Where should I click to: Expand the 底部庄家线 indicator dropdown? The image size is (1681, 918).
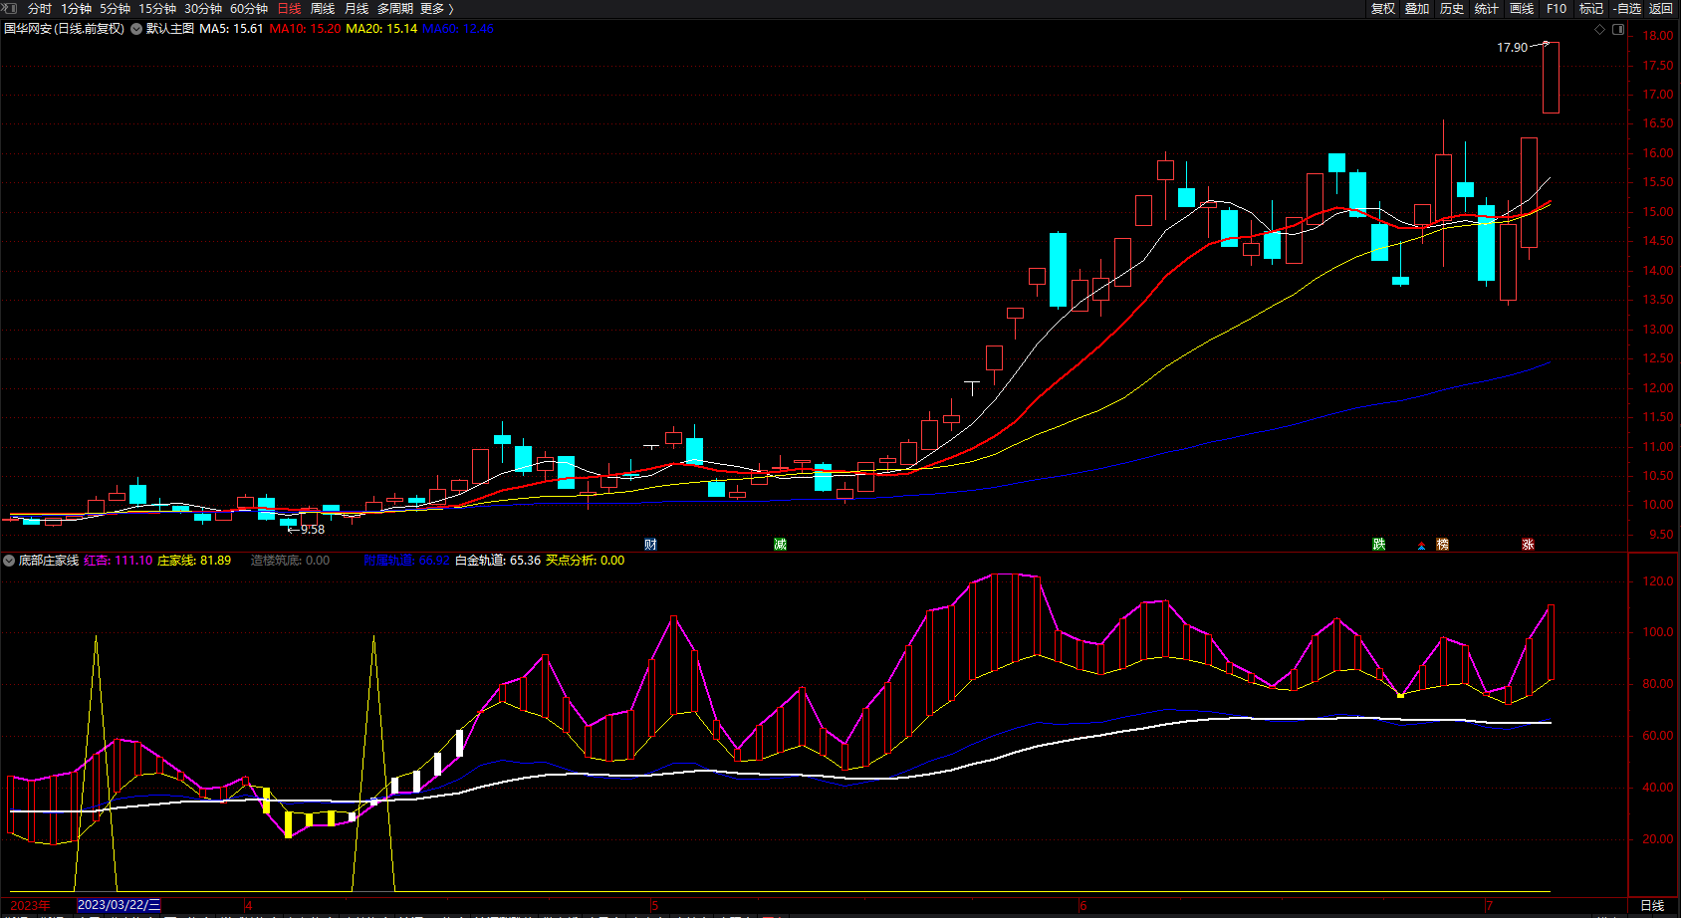point(9,561)
